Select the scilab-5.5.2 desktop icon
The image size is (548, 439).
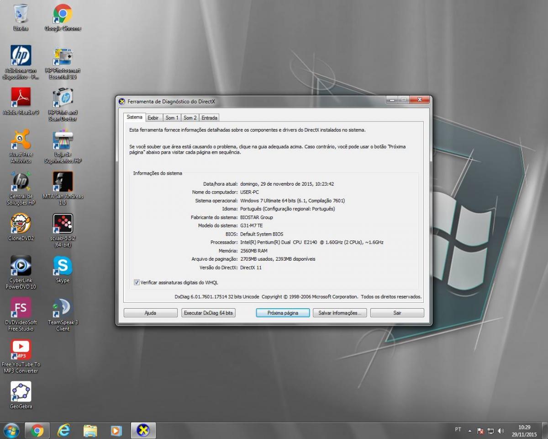63,230
